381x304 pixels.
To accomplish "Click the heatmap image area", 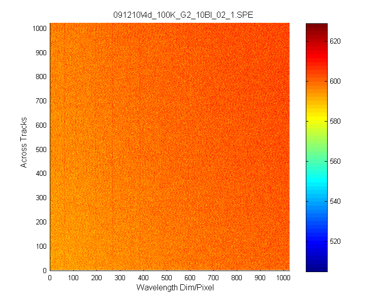I will [170, 146].
